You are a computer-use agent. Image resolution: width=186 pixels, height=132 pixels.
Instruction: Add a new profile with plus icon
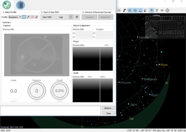(x=24, y=17)
